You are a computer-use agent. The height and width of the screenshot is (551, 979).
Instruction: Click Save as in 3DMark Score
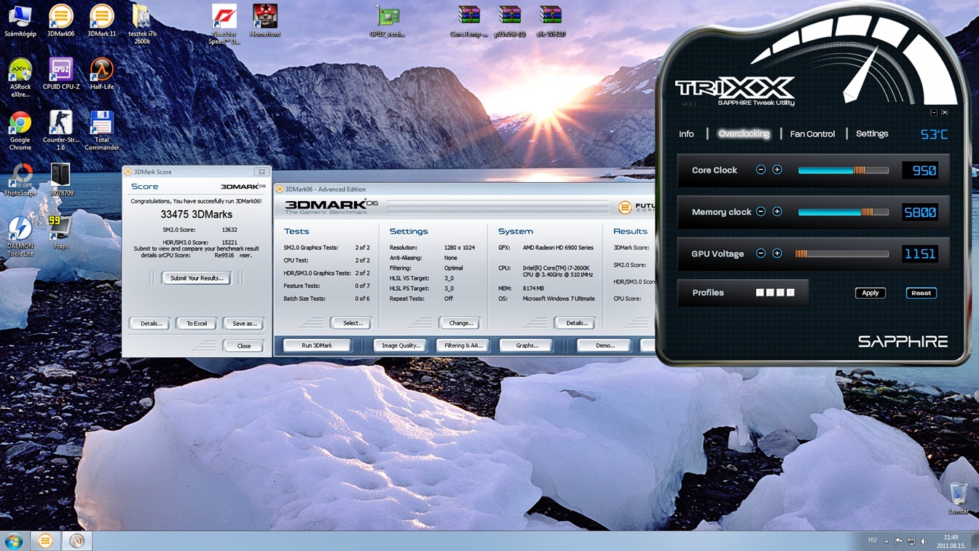(244, 324)
